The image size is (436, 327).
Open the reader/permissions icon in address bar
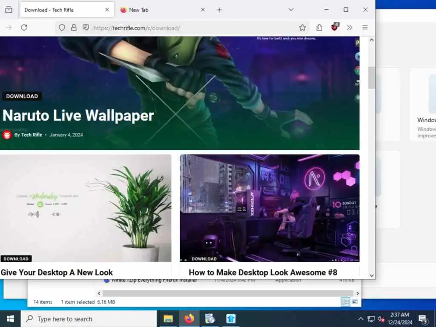(86, 28)
